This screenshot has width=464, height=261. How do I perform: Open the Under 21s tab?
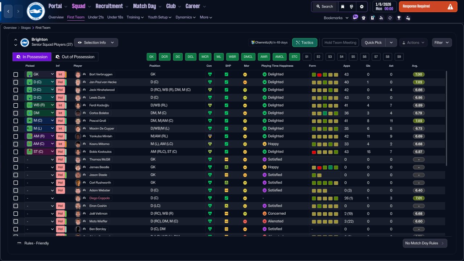click(96, 17)
